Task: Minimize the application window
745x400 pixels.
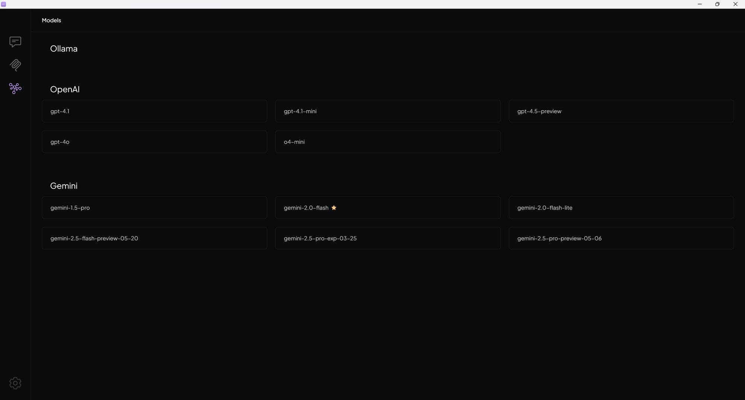Action: tap(700, 4)
